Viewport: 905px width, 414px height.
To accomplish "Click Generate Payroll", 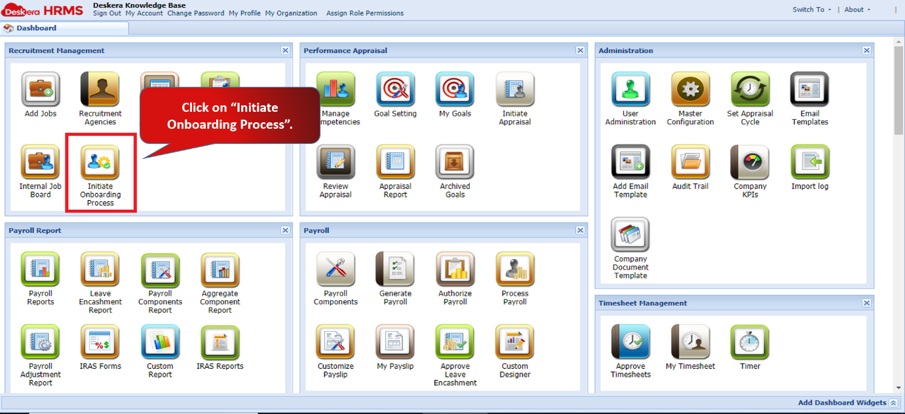I will (395, 269).
